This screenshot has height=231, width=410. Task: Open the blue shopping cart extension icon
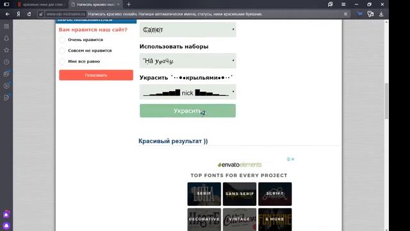pos(360,14)
